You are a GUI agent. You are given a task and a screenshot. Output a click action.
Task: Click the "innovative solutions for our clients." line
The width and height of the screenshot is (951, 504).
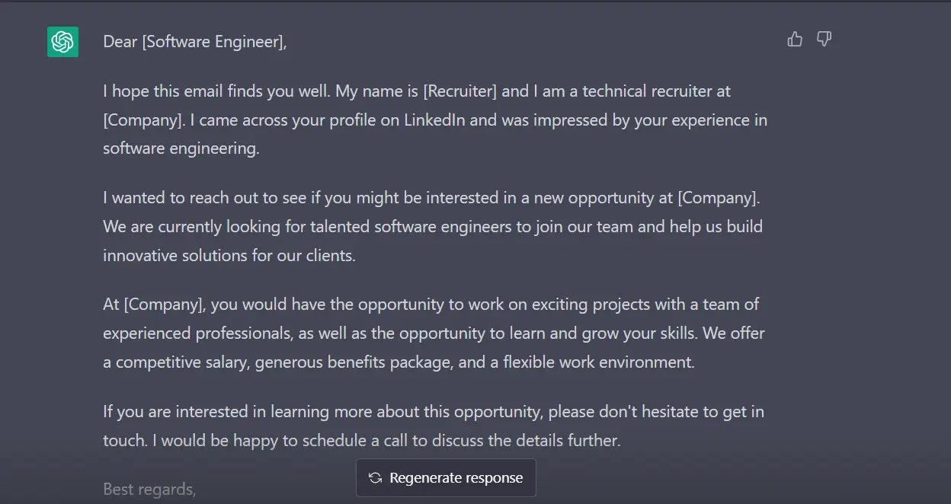(x=229, y=256)
